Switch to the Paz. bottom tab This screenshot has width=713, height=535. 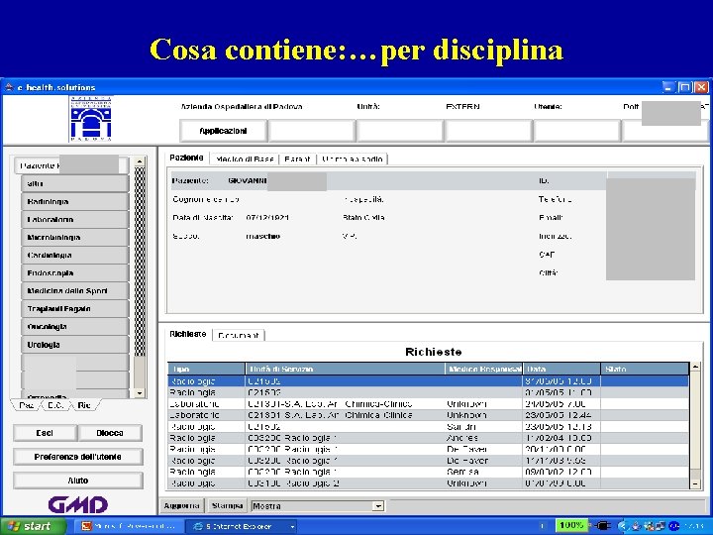click(x=27, y=405)
